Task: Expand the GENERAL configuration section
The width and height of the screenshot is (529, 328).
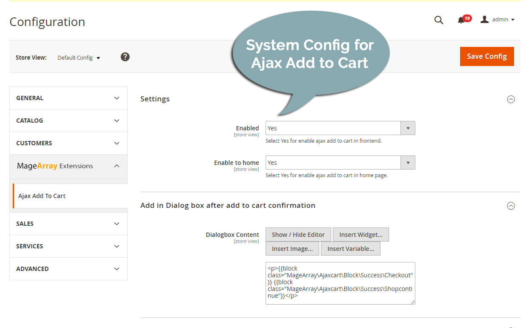Action: 68,98
